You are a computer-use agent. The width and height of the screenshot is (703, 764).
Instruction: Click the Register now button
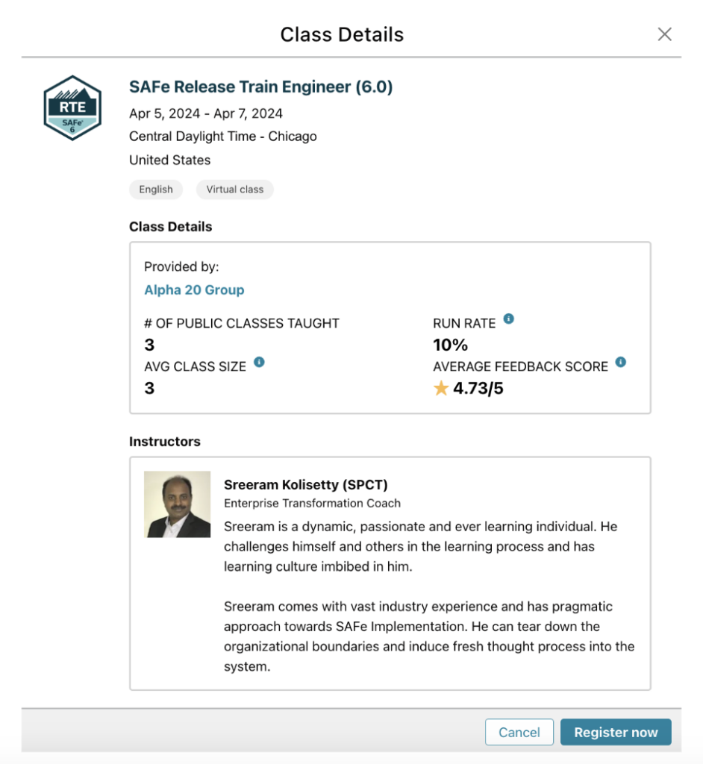click(x=615, y=732)
